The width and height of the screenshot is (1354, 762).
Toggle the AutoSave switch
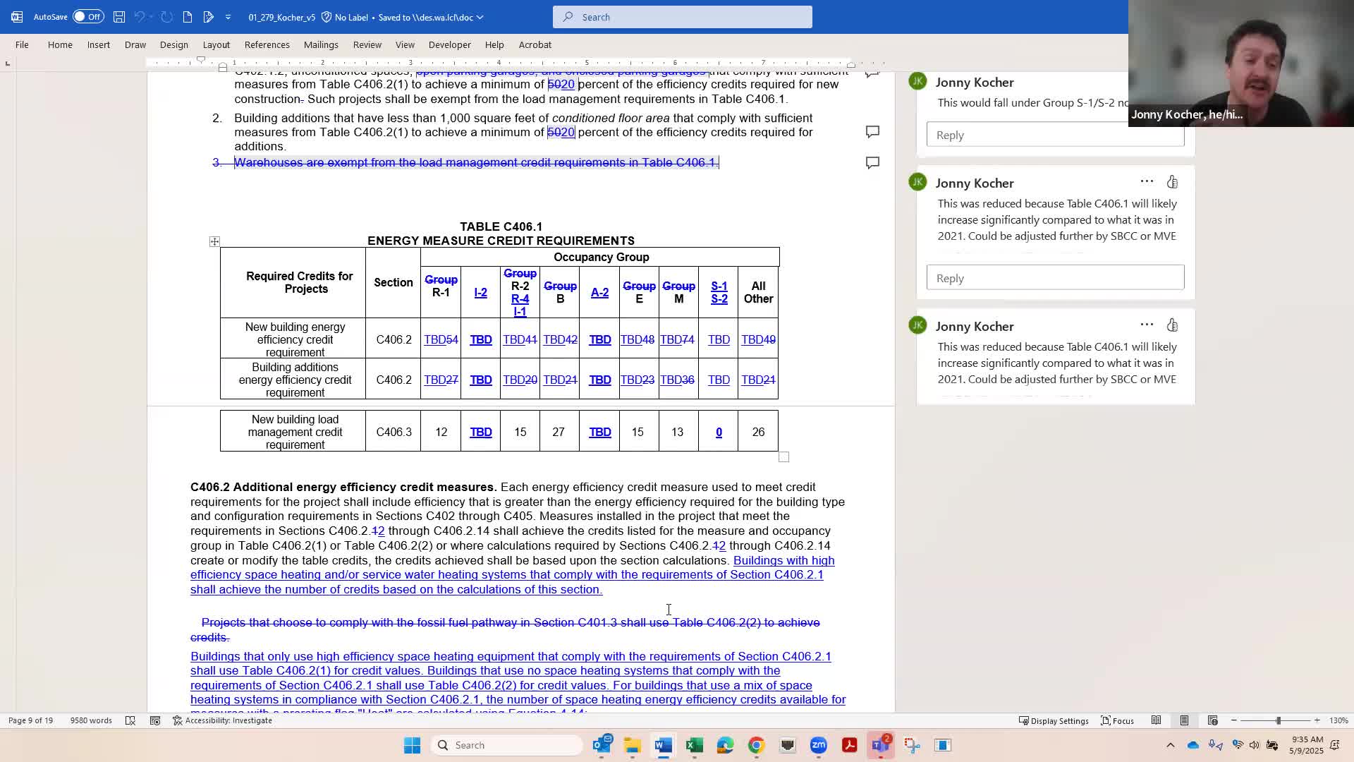pos(88,17)
